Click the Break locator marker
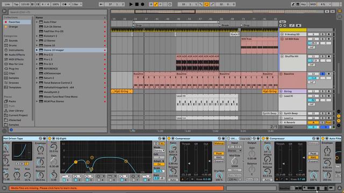Image resolution: width=344 pixels, height=193 pixels. tap(224, 25)
